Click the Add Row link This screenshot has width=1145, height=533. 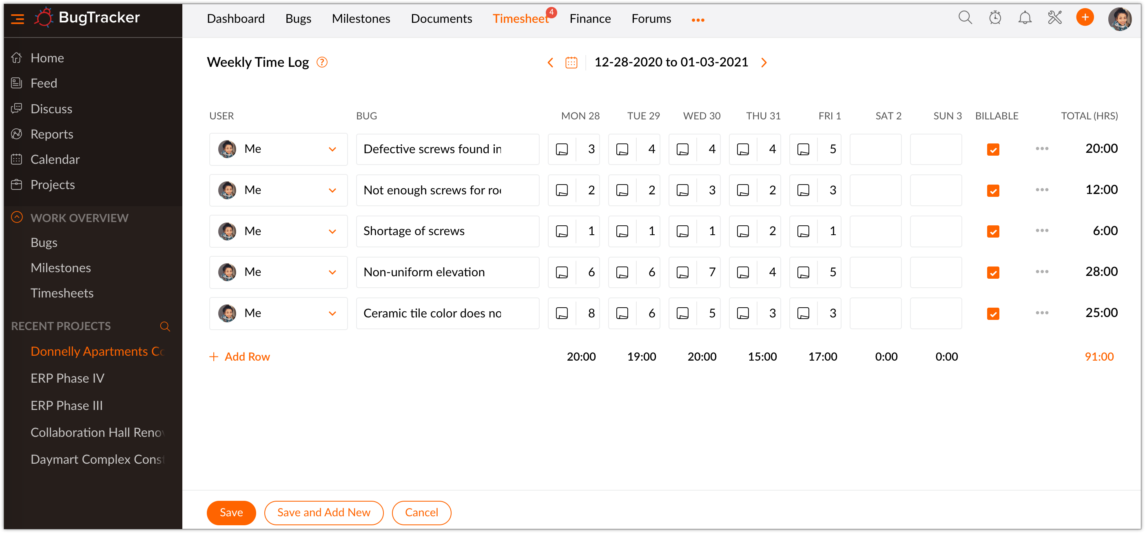coord(239,357)
